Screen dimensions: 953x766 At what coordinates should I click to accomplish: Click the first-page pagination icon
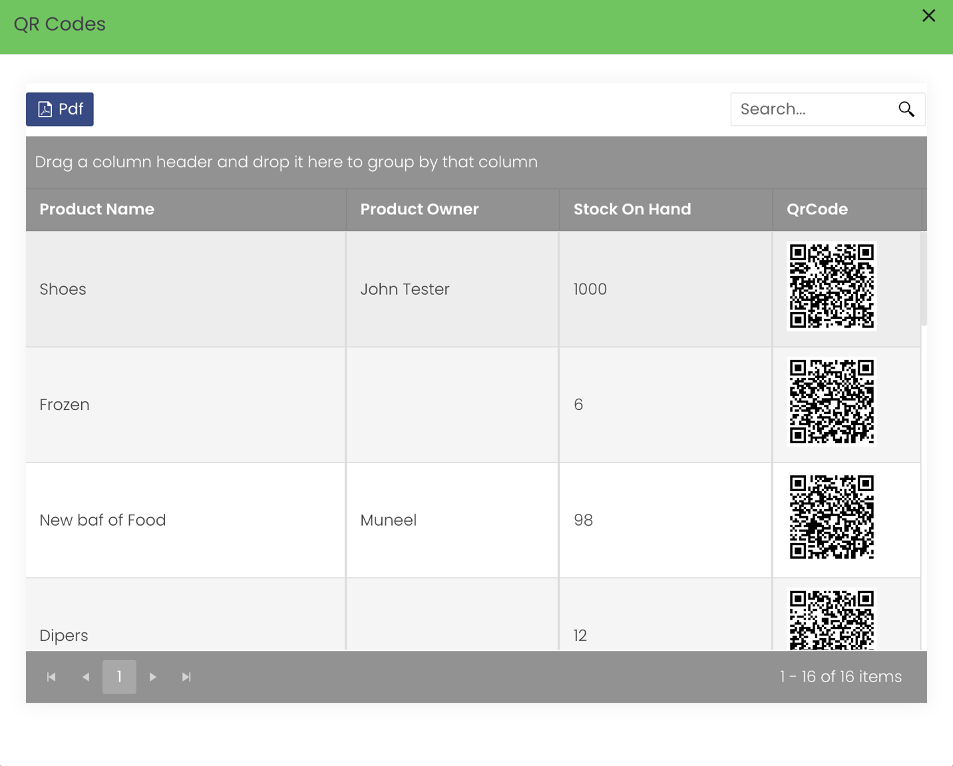tap(51, 676)
